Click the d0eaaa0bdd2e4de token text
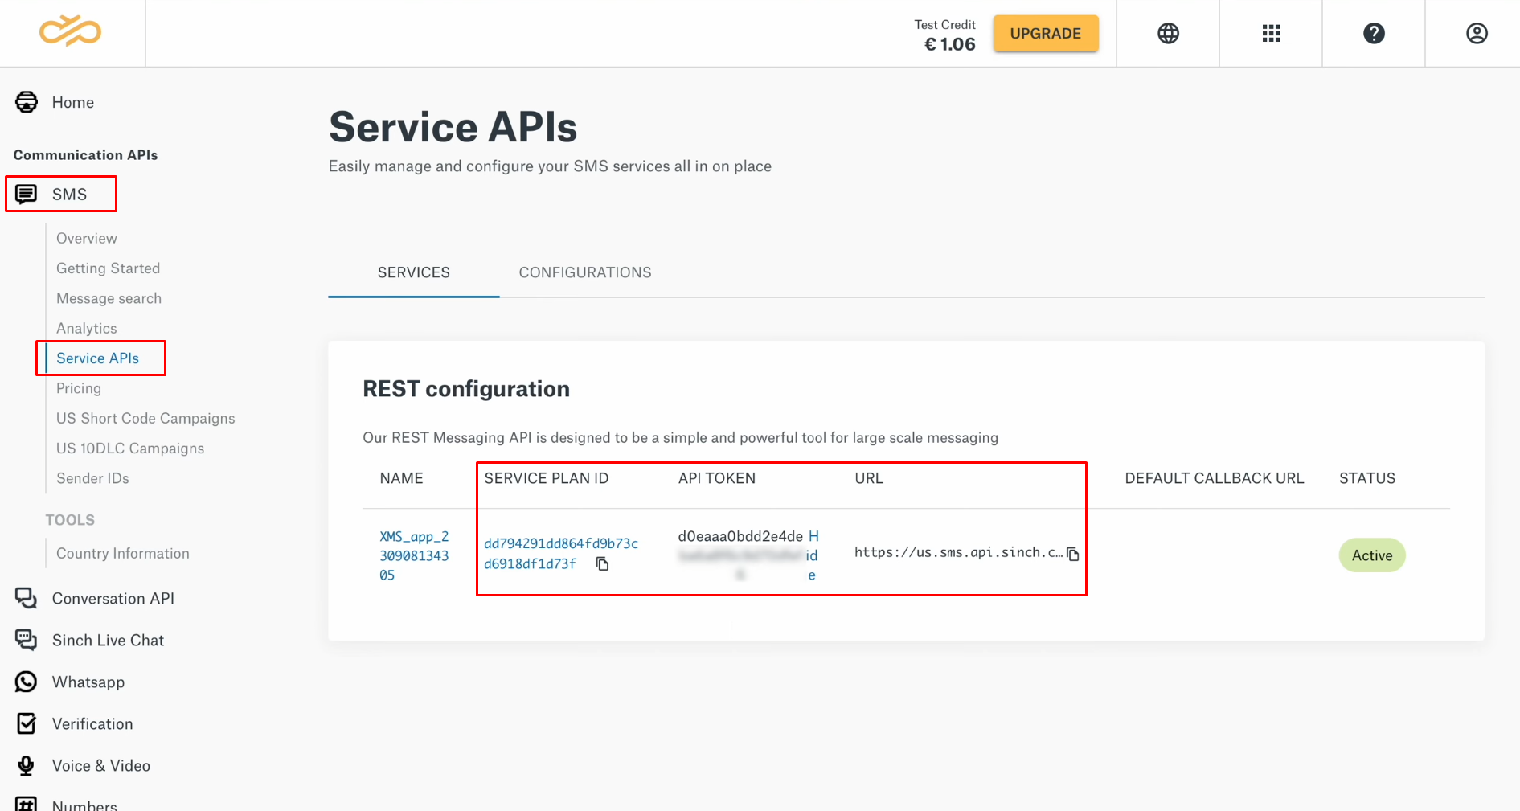Image resolution: width=1520 pixels, height=811 pixels. click(x=740, y=536)
